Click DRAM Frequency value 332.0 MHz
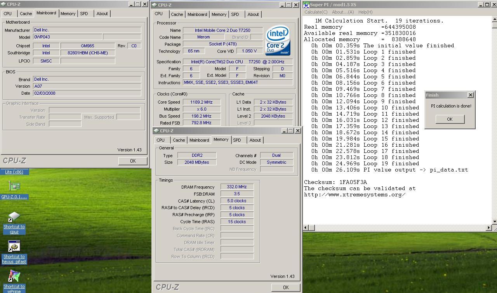Viewport: 497px width, 293px height. [x=237, y=187]
